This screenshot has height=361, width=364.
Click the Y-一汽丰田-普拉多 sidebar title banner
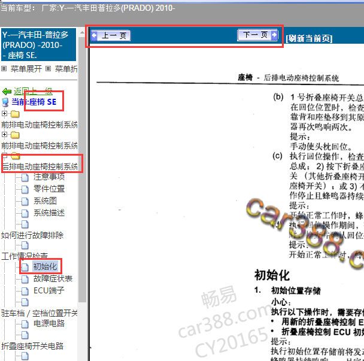tap(38, 45)
